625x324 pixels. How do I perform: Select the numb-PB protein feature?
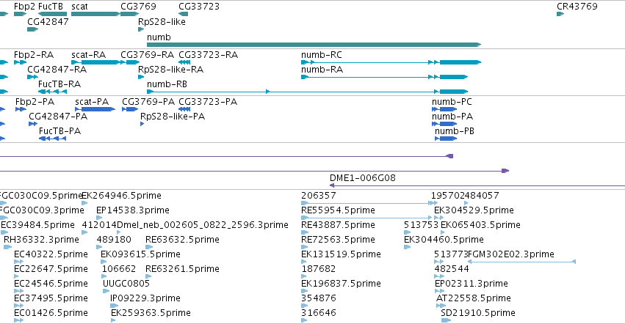pyautogui.click(x=446, y=139)
